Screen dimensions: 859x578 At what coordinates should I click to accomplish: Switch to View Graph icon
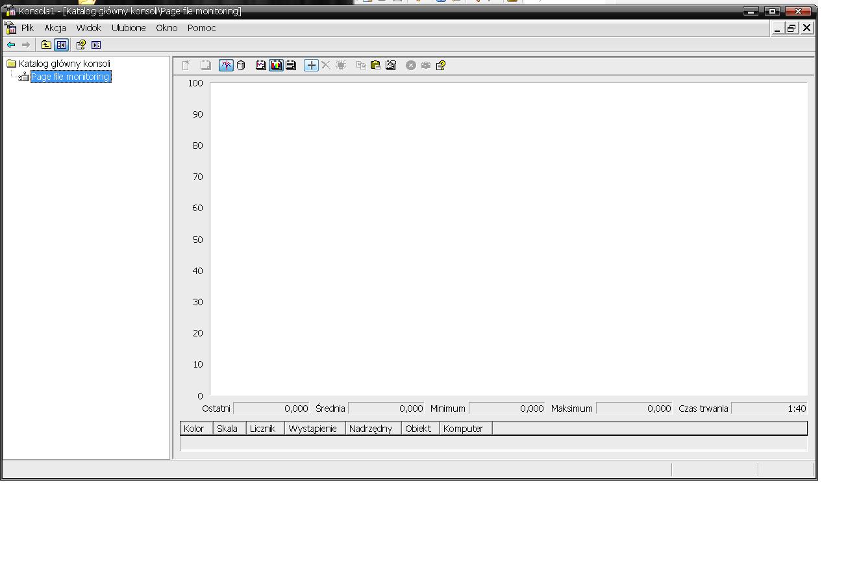tap(261, 65)
